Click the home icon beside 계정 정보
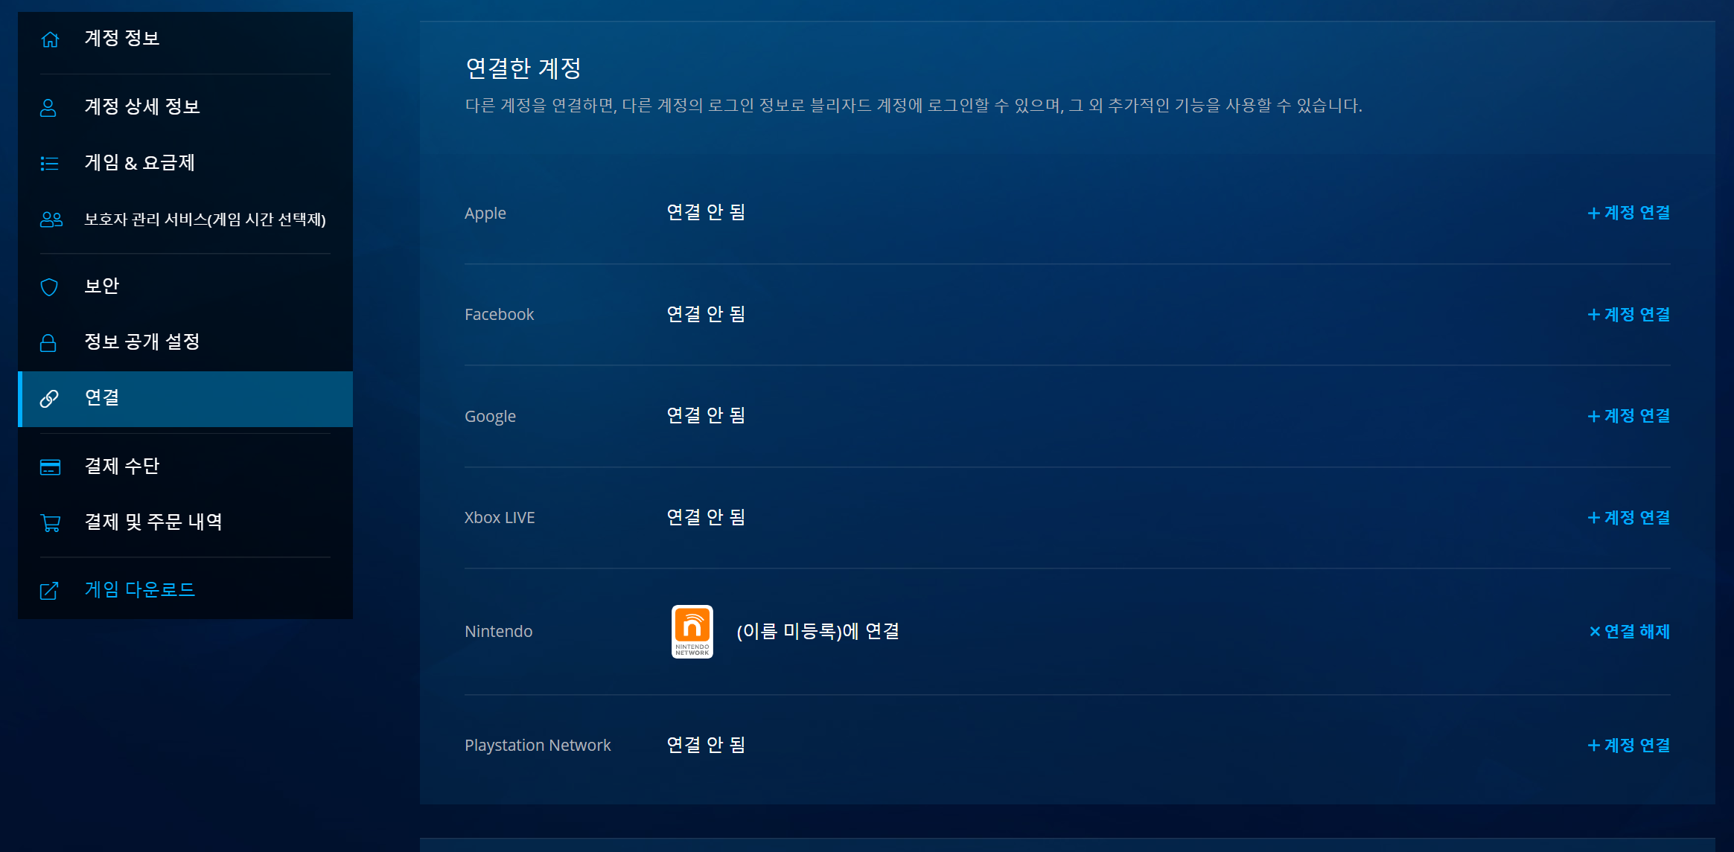1734x852 pixels. pyautogui.click(x=50, y=39)
